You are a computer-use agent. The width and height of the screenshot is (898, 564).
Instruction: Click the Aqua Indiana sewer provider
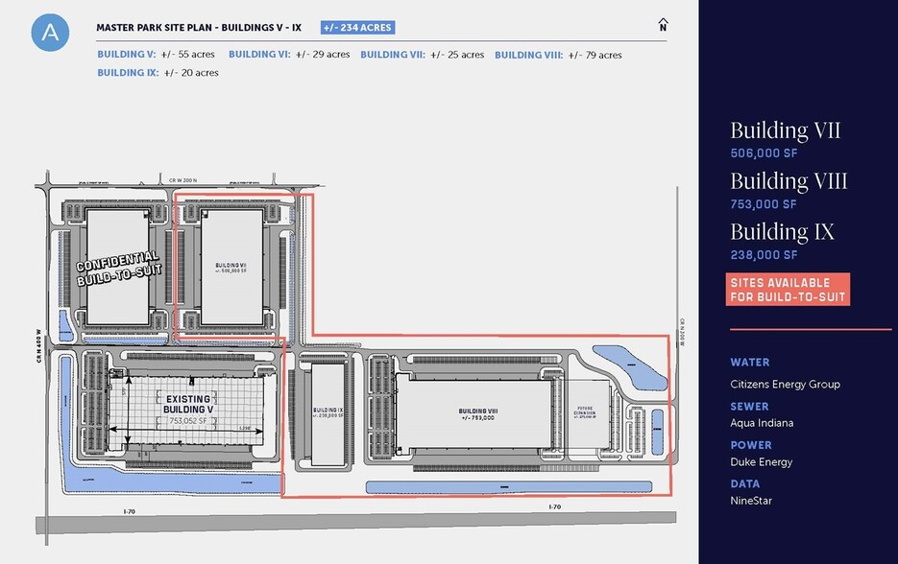pos(763,423)
